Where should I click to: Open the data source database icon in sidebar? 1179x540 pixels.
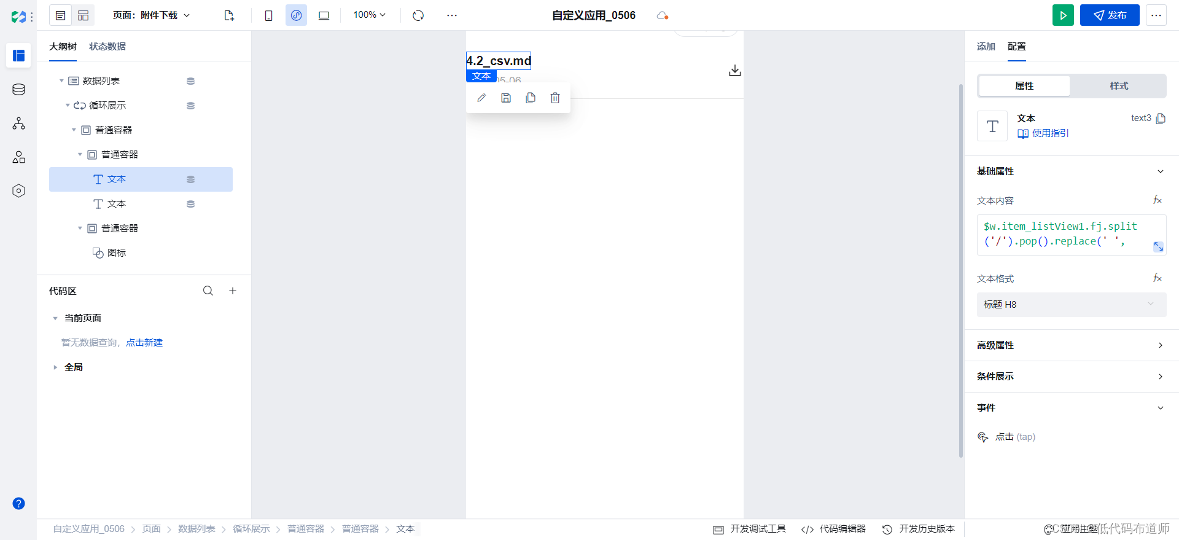(19, 90)
